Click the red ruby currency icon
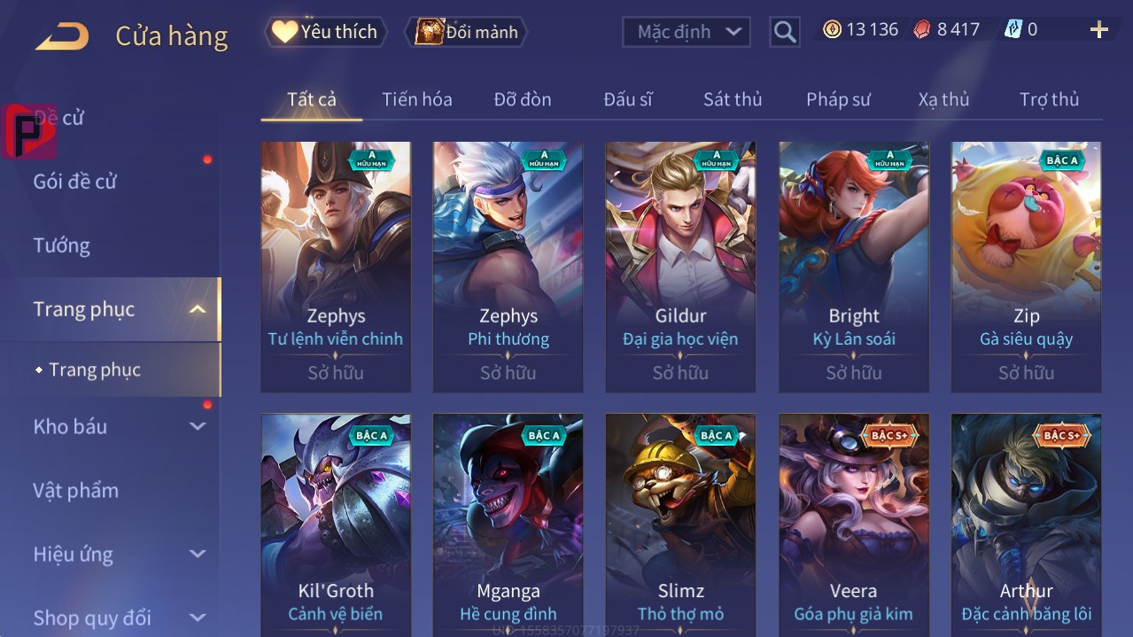Viewport: 1133px width, 637px height. click(923, 29)
